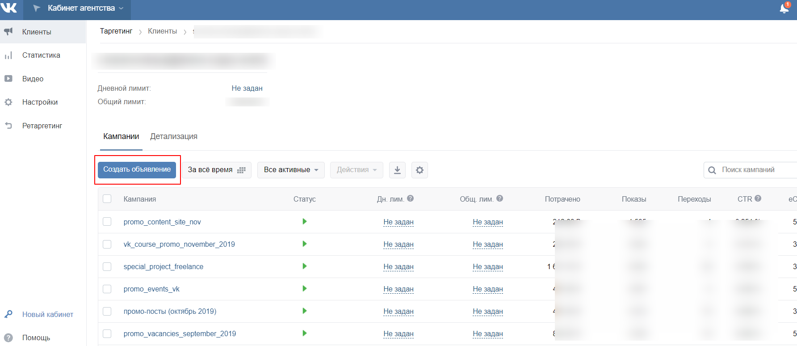
Task: Click the download statistics icon
Action: coord(397,170)
